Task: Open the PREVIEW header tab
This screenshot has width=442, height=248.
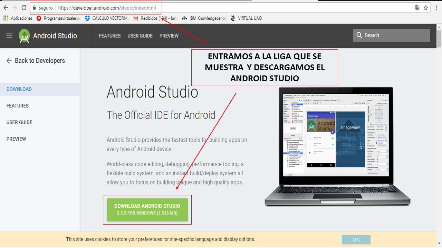Action: click(x=169, y=36)
